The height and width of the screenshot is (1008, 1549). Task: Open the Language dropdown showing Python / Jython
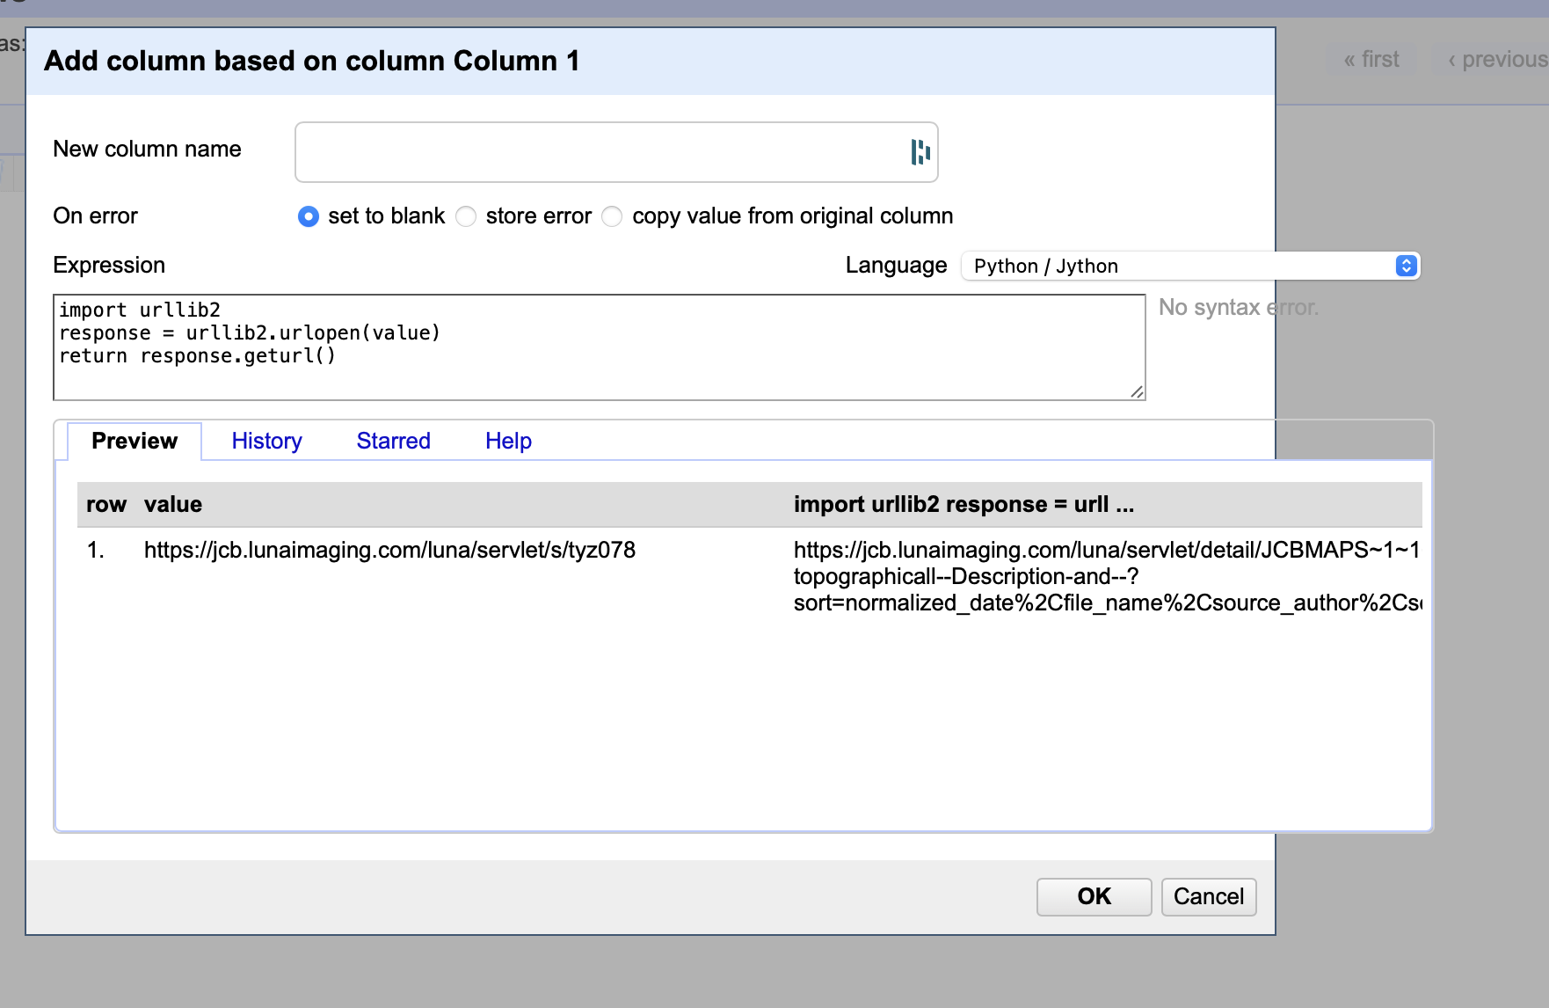(1178, 266)
